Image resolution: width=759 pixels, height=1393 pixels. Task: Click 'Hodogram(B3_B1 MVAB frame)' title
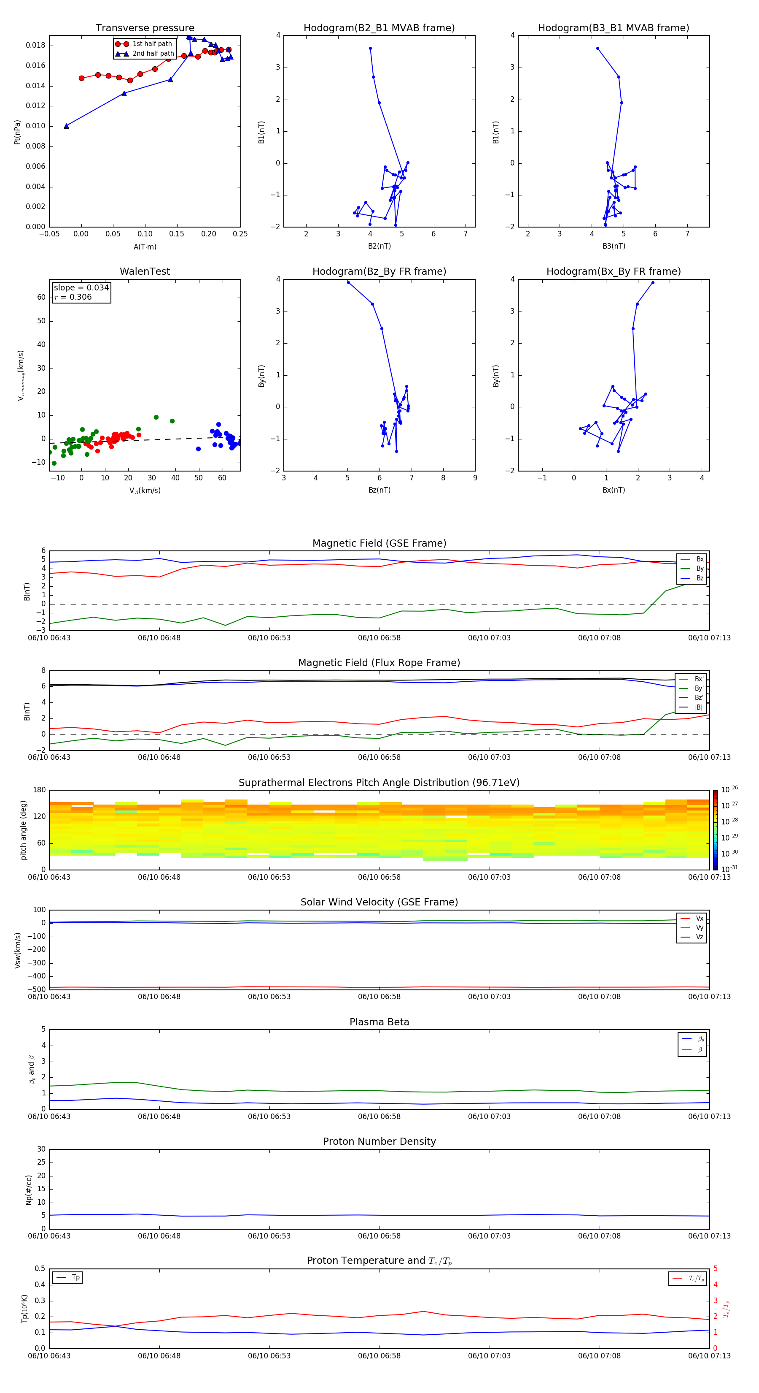(614, 28)
